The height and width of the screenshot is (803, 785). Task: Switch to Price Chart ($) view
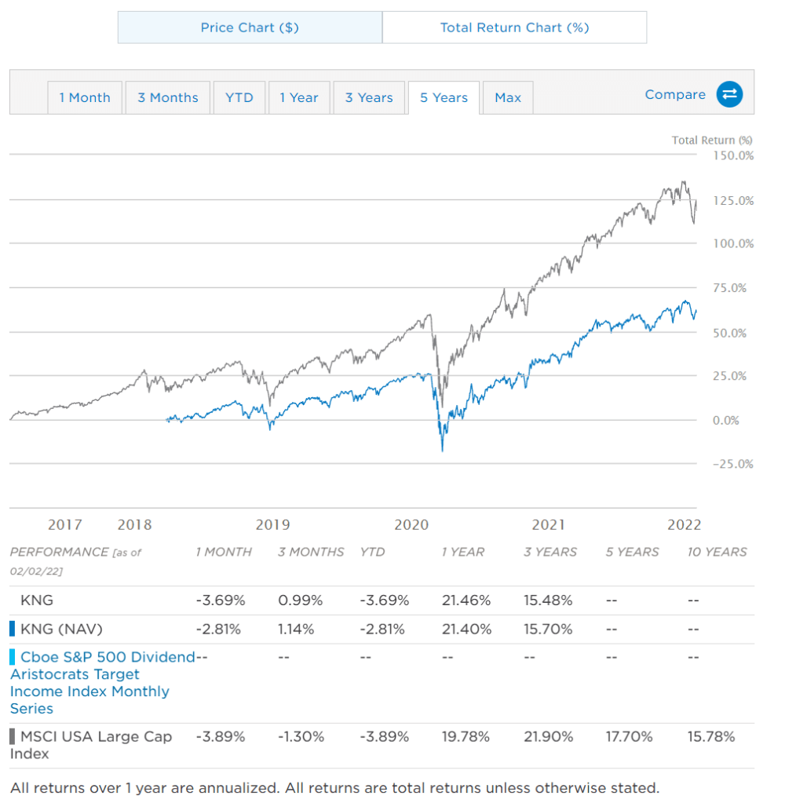250,27
